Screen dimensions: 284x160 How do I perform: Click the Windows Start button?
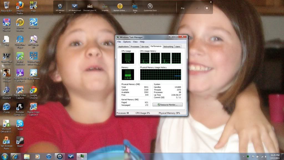(x=5, y=156)
